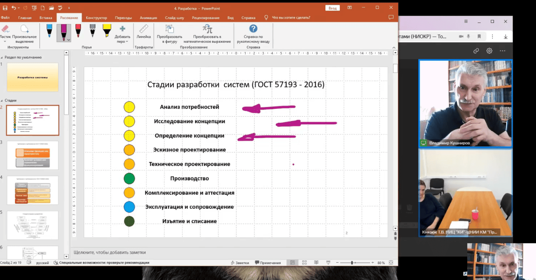Open the Слайд-шоу ribbon tab
Image resolution: width=536 pixels, height=280 pixels.
click(x=174, y=18)
